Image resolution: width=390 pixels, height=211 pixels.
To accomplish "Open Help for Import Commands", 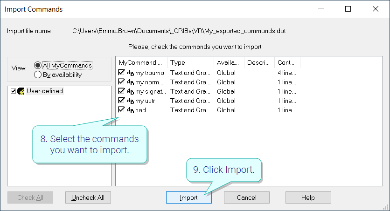I will click(308, 197).
